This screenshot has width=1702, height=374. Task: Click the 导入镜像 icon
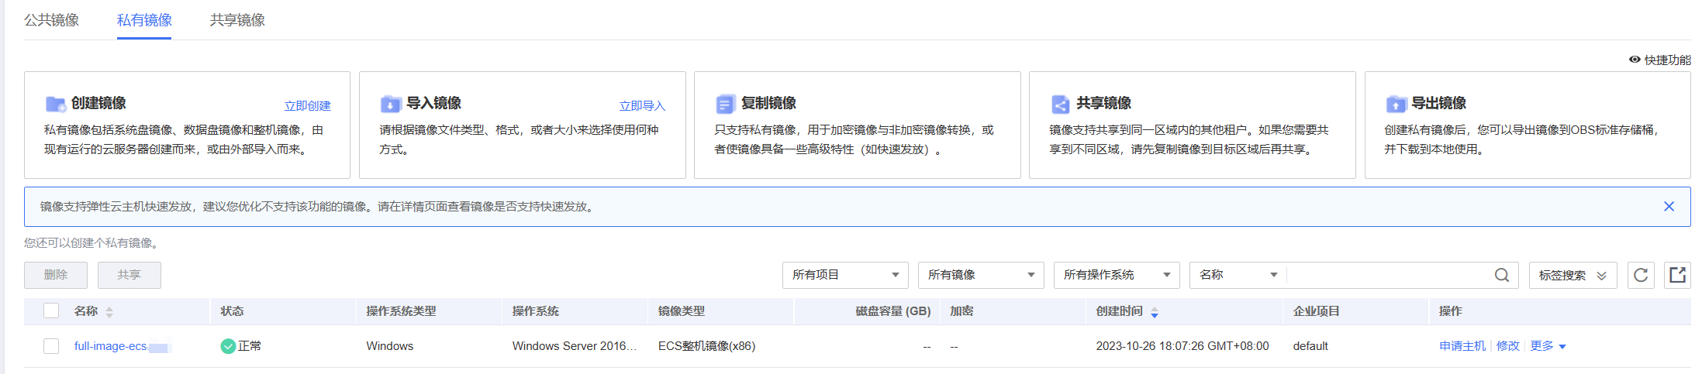[x=390, y=104]
